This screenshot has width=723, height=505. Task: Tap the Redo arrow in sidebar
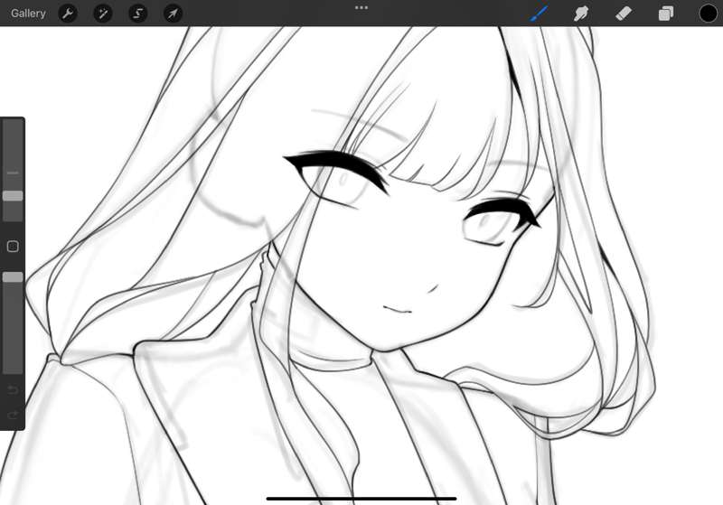(13, 416)
